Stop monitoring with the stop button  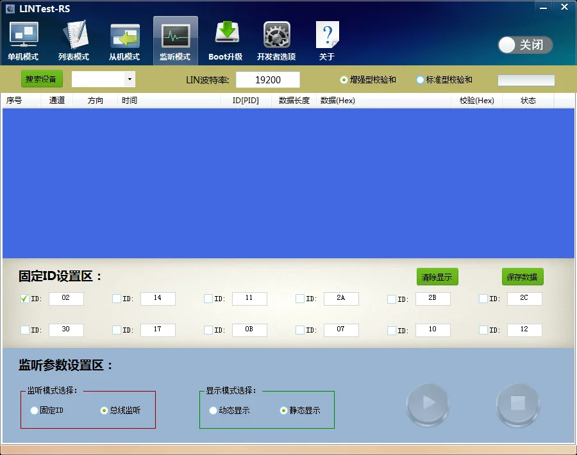pyautogui.click(x=518, y=404)
